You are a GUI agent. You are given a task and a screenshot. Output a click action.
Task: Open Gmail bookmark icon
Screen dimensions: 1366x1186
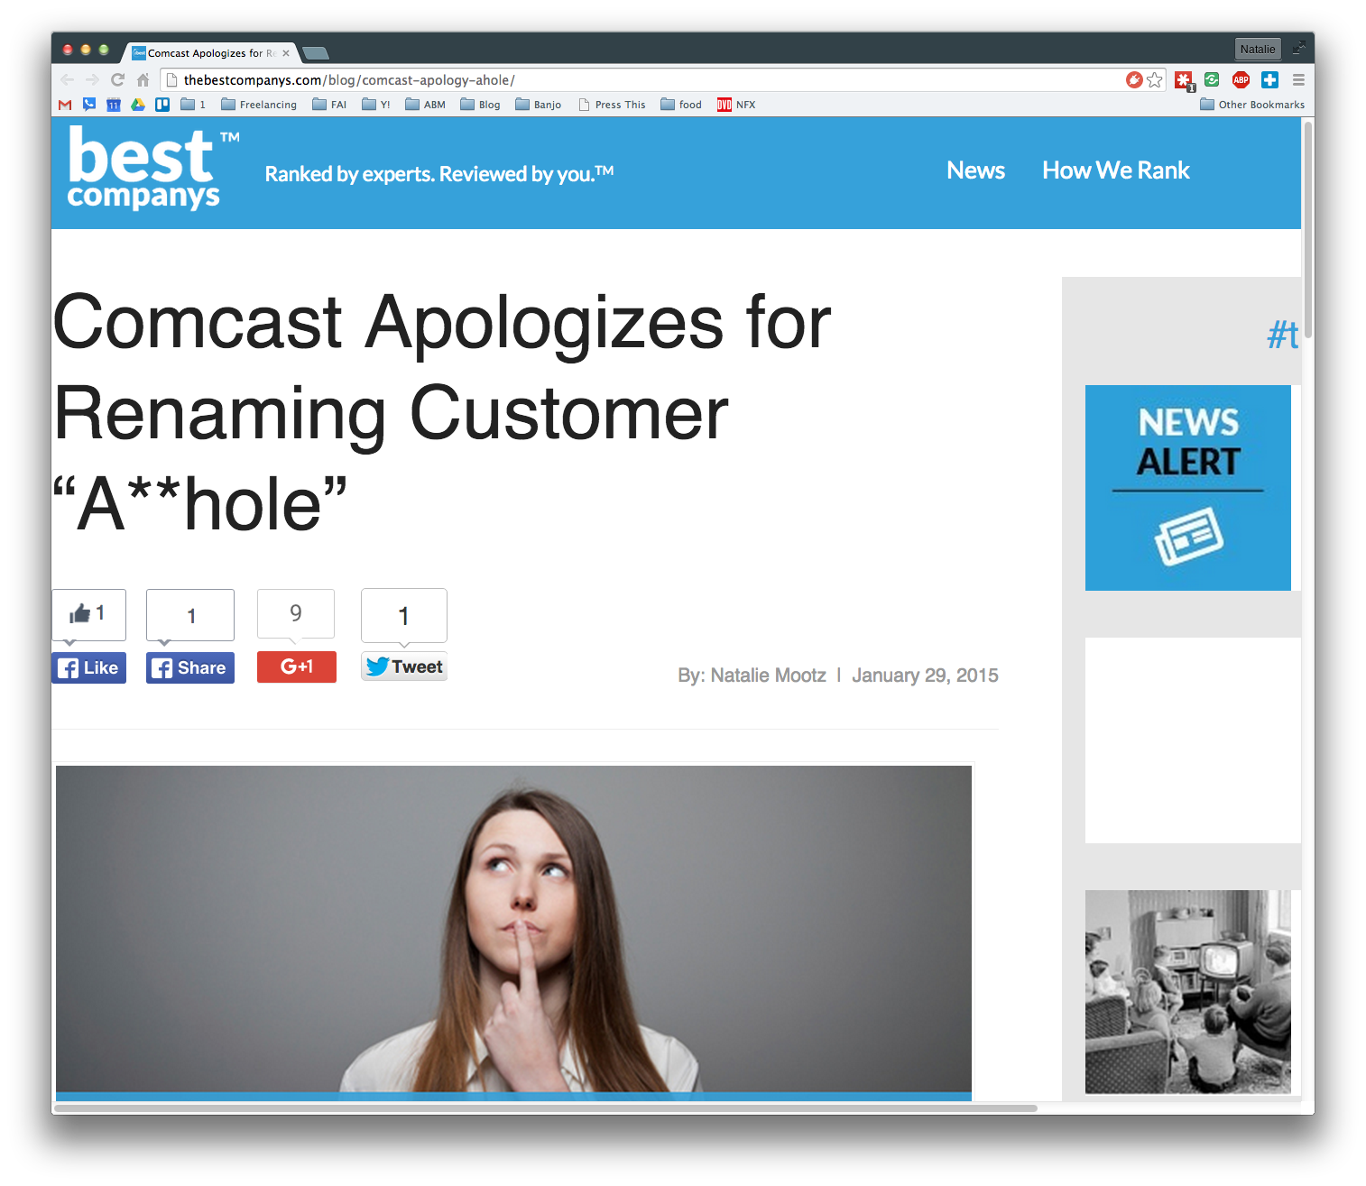tap(65, 105)
